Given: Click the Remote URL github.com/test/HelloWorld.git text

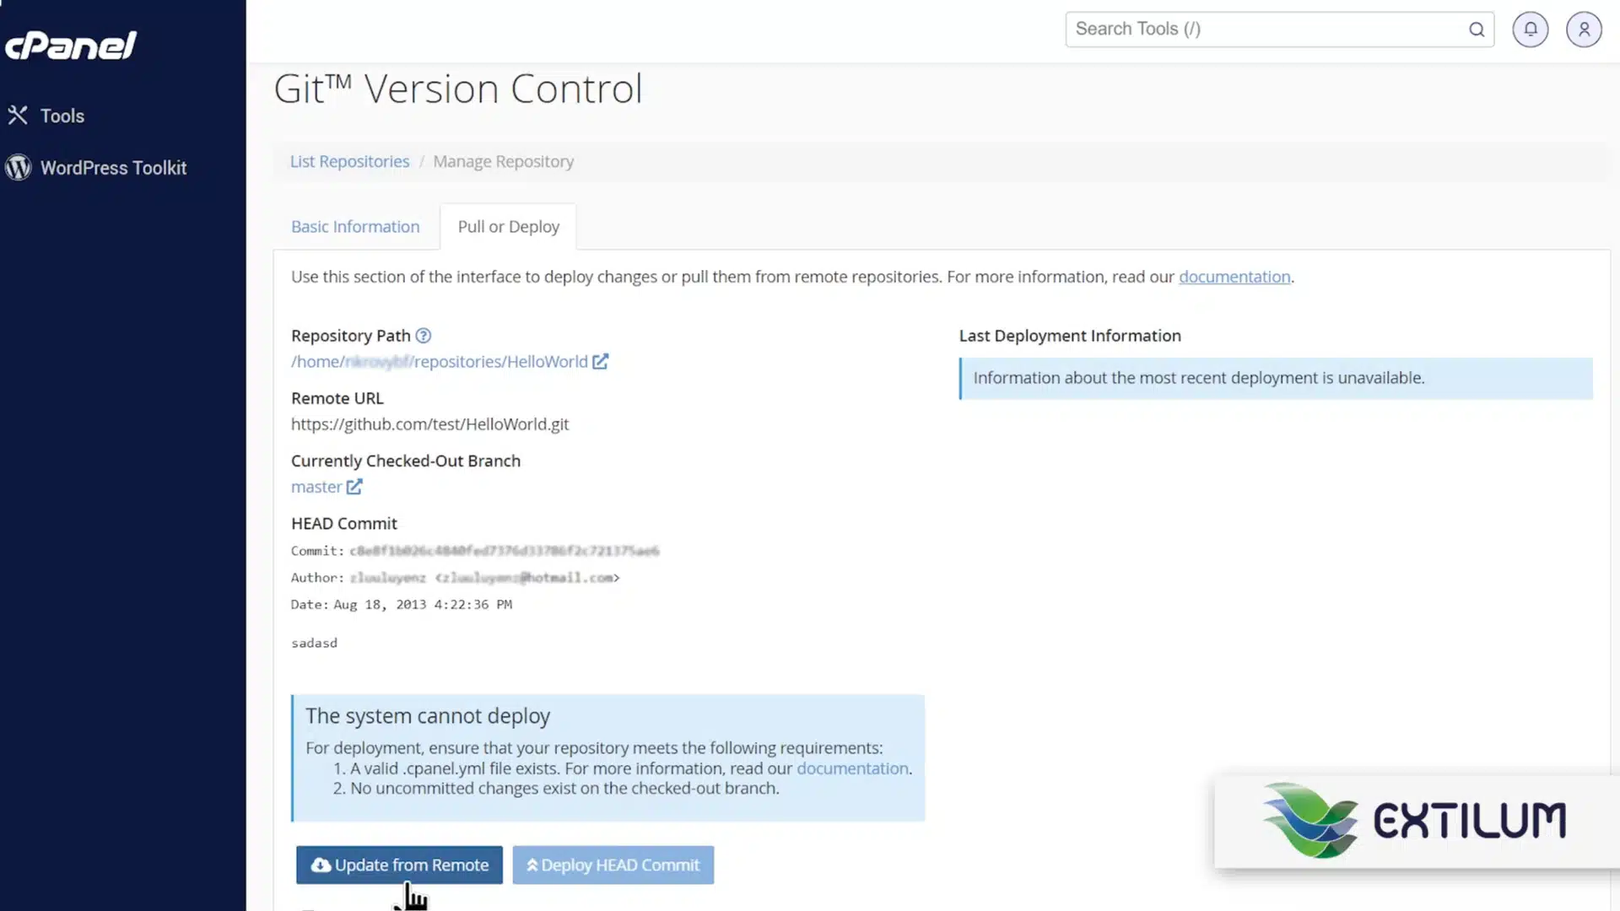Looking at the screenshot, I should pos(429,424).
